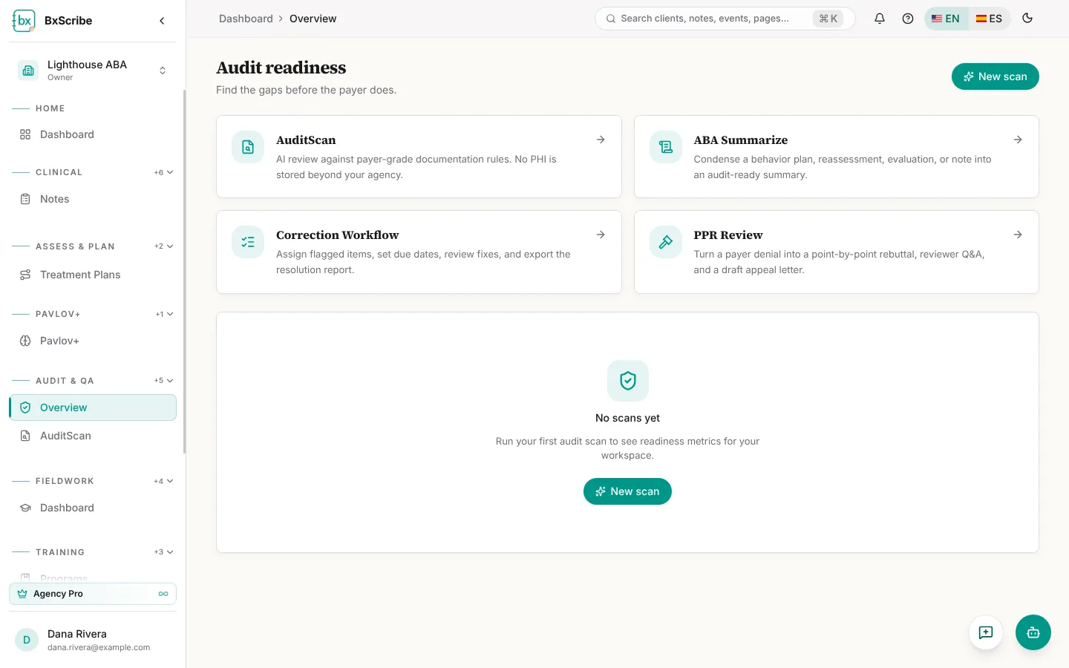Open the ABA Summarize card icon
This screenshot has width=1069, height=668.
(x=666, y=147)
